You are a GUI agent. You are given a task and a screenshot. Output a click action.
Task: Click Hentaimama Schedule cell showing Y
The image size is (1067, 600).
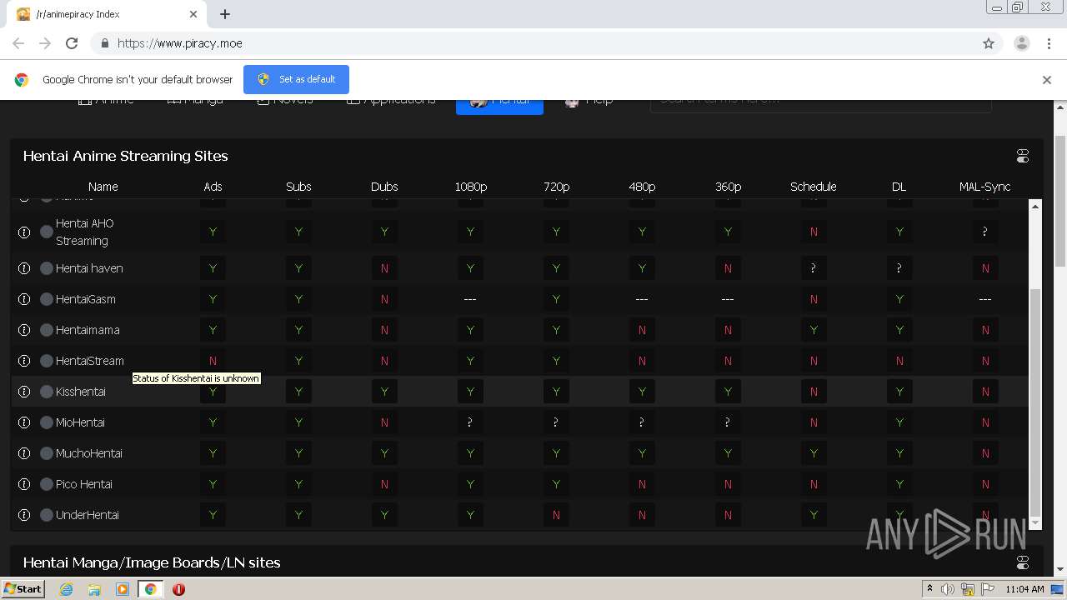point(814,330)
